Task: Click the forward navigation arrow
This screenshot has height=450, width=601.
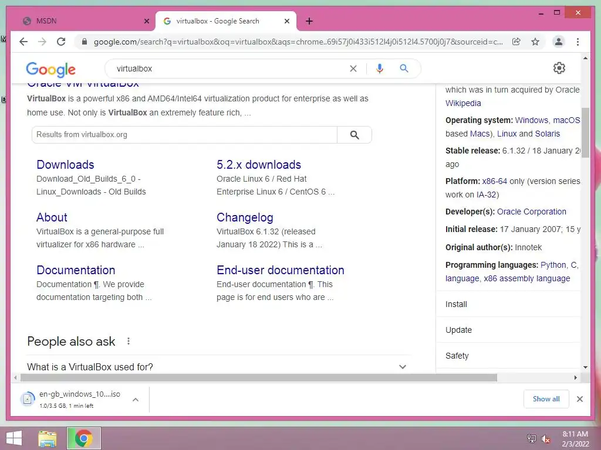Action: (42, 42)
